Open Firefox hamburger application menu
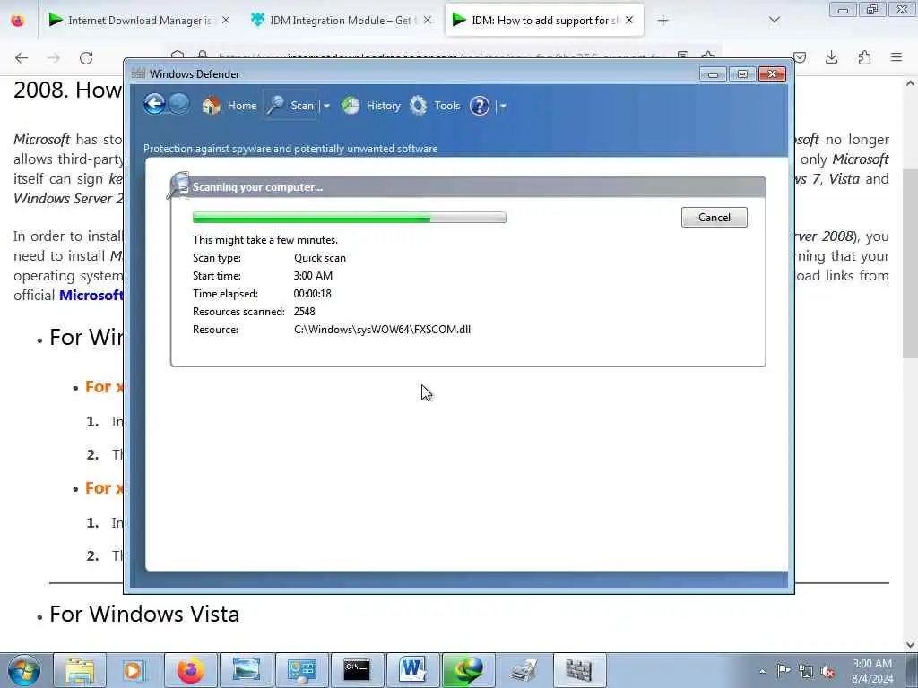 coord(896,57)
